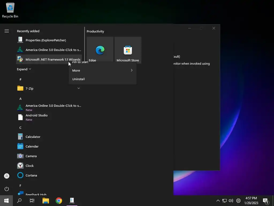The width and height of the screenshot is (274, 206).
Task: Open Task View on the taskbar
Action: tap(32, 201)
